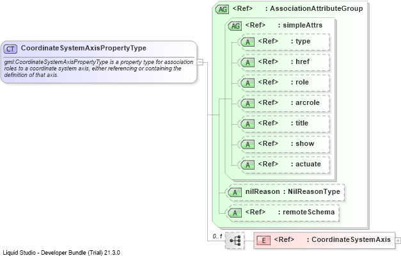This screenshot has height=256, width=401.
Task: Click the Liquid Studio trial footer text
Action: [61, 253]
